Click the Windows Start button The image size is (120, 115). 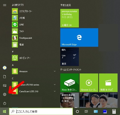[x=4, y=112]
